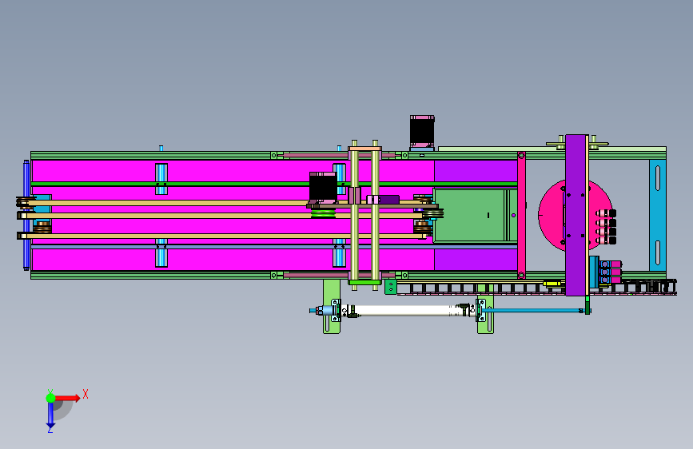Click the green Y axis dot of the triad
The height and width of the screenshot is (449, 693).
point(50,398)
